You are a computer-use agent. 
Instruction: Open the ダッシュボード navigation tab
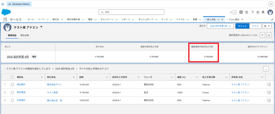146,20
